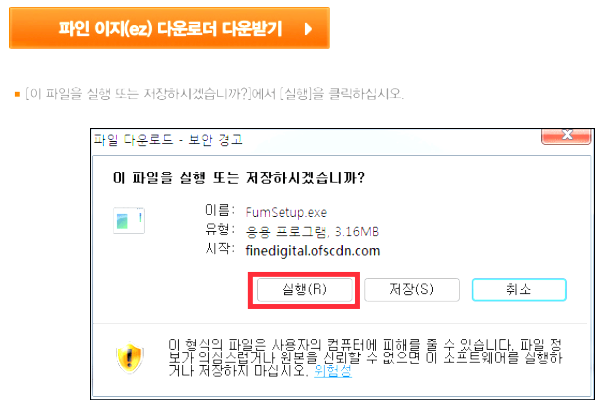
Task: Click the white arrow icon on download button
Action: (x=308, y=29)
